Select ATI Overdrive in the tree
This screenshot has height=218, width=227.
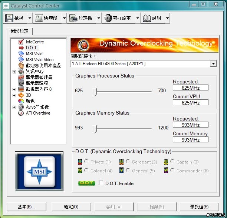(38, 113)
